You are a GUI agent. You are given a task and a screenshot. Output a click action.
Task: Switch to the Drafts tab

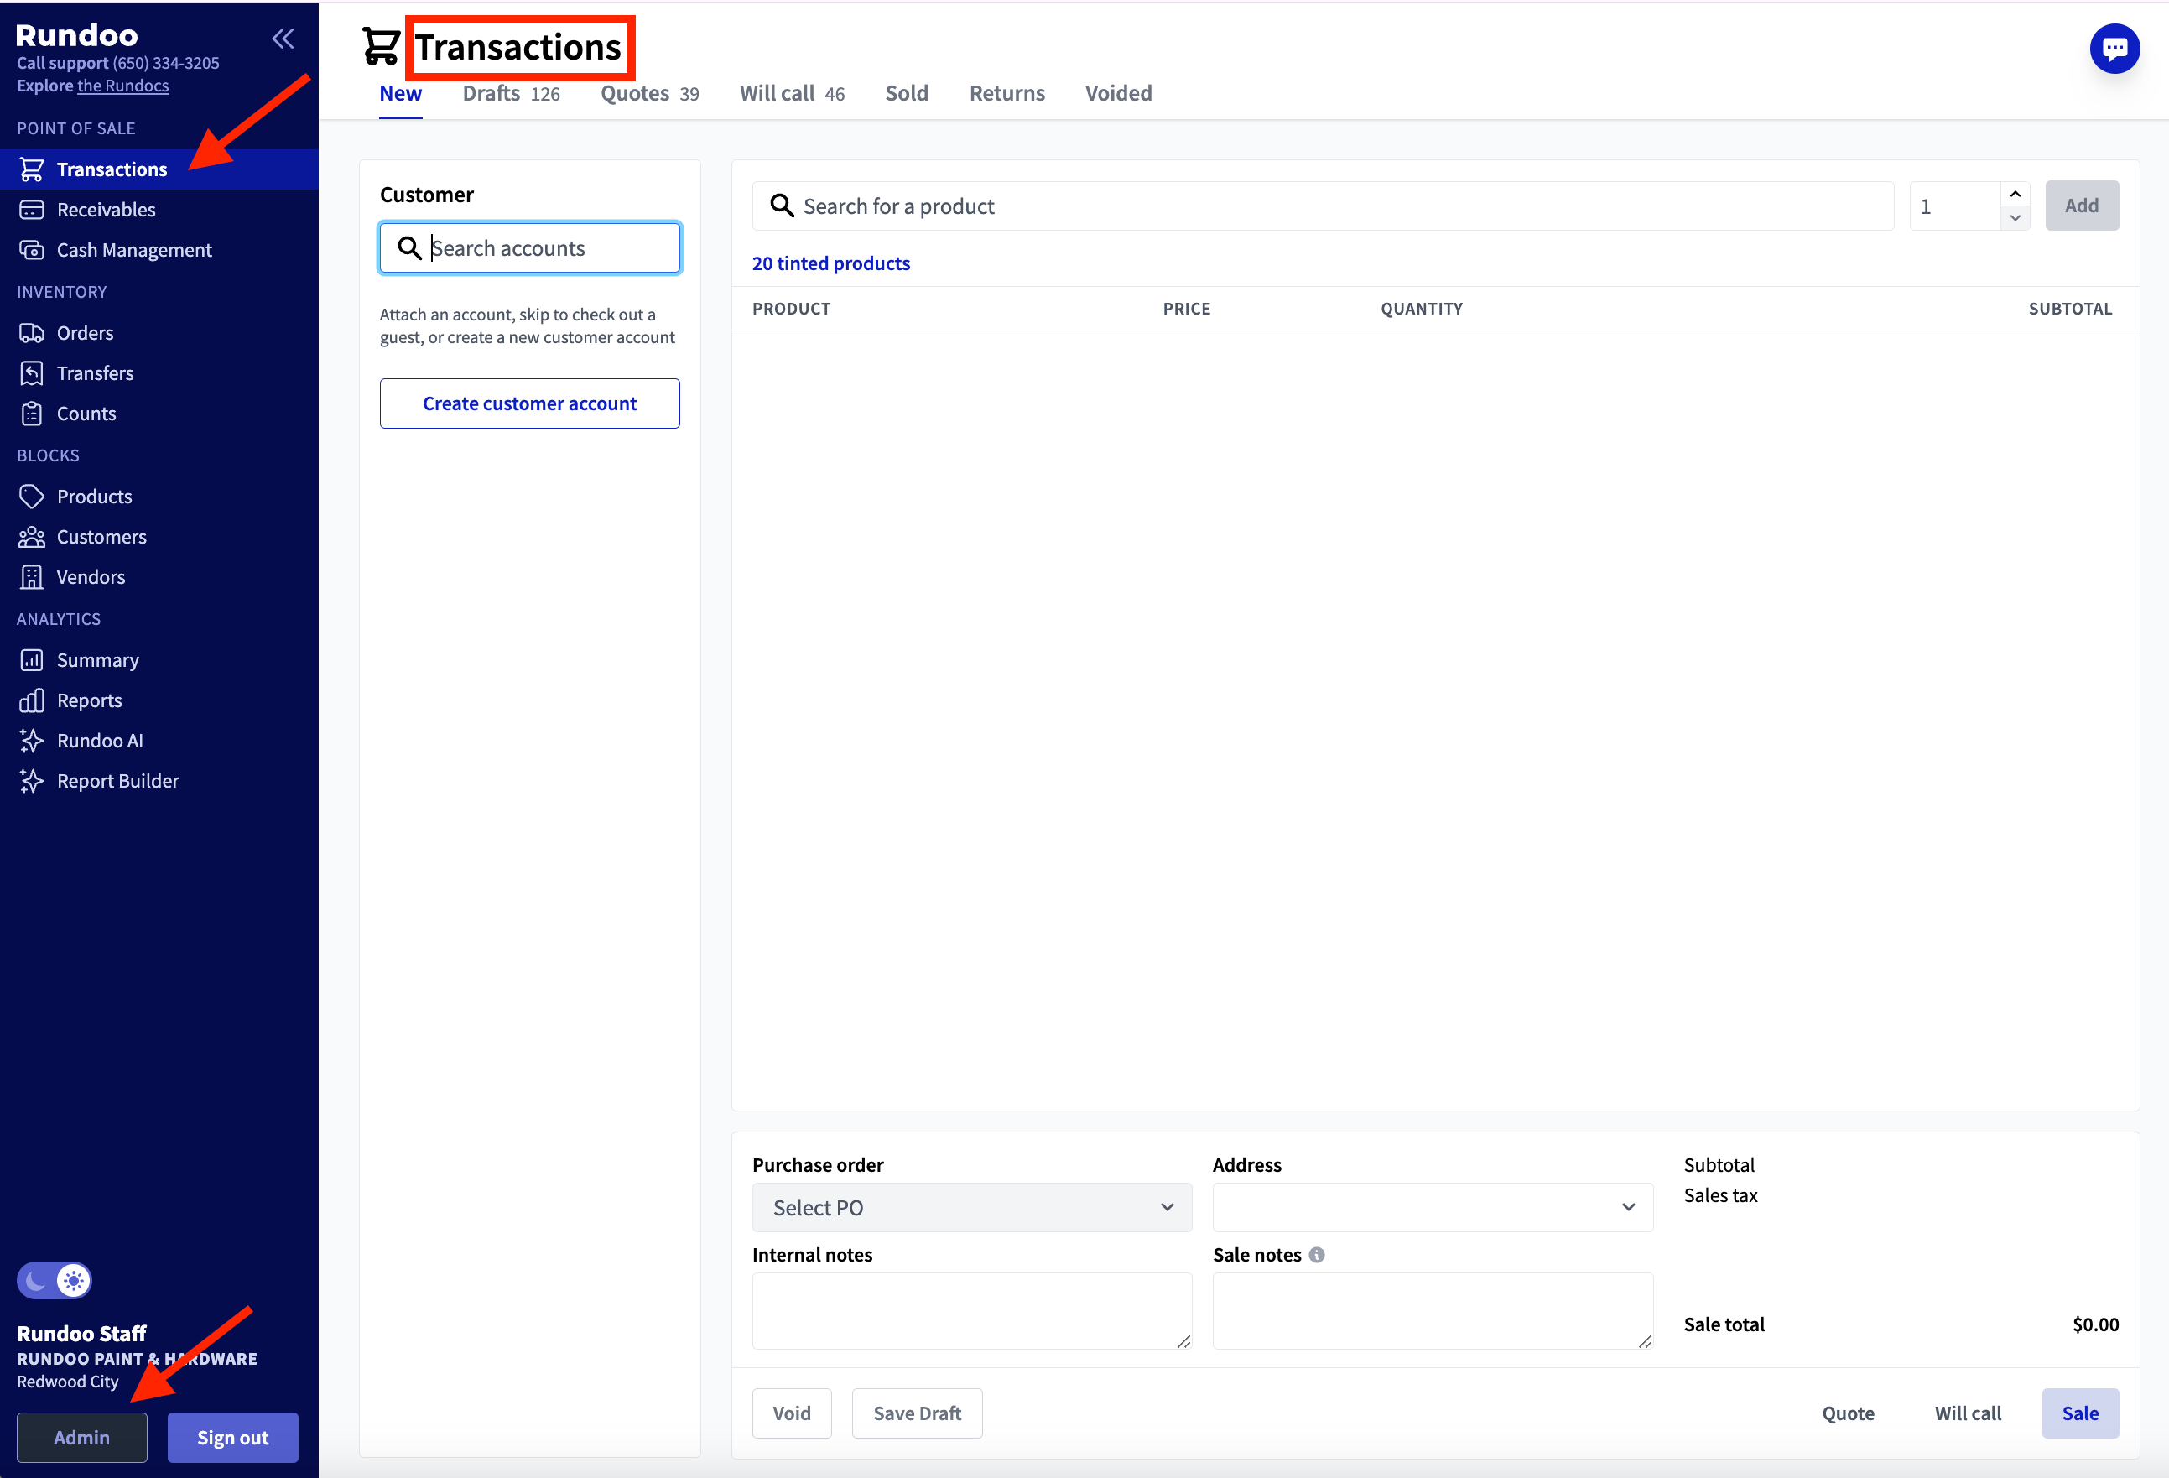[x=511, y=93]
